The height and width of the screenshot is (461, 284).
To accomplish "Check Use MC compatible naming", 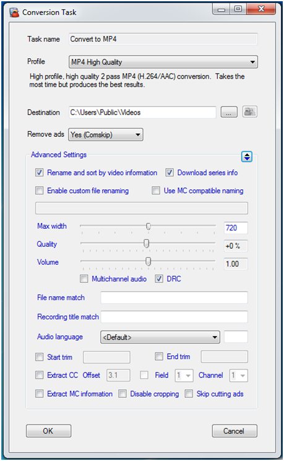I will click(x=156, y=191).
